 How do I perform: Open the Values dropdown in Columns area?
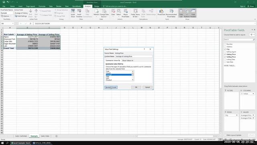pos(253,94)
